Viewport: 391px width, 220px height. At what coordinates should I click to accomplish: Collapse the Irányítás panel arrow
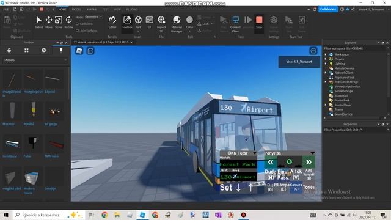coord(312,153)
